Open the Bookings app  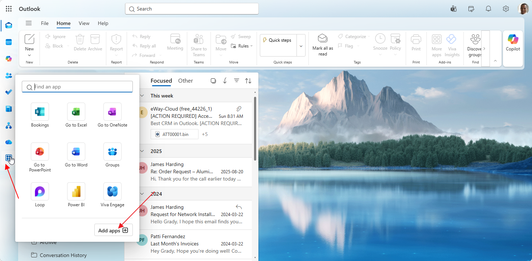pos(40,115)
